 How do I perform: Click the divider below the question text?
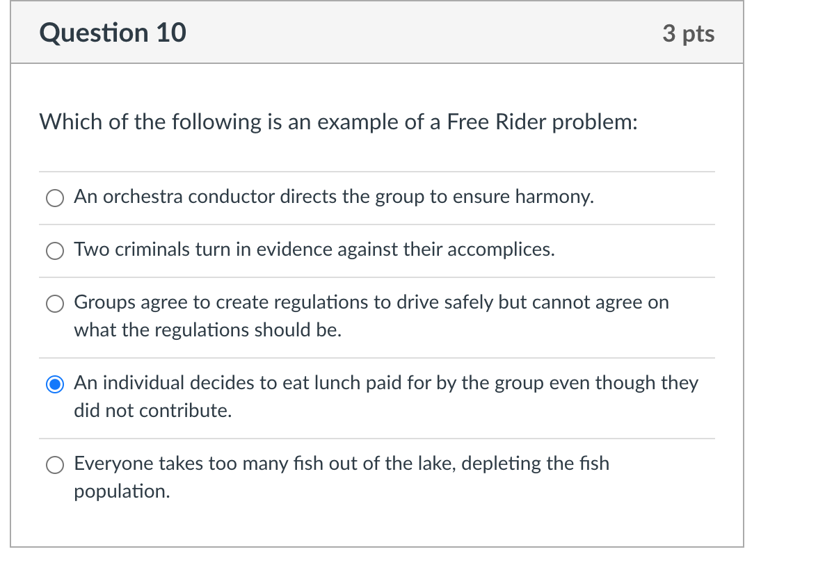[376, 171]
